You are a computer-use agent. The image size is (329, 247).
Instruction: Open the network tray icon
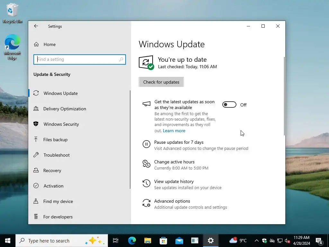(280, 241)
